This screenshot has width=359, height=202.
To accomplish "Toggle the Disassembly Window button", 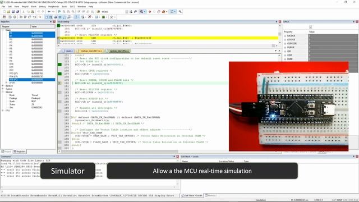I will [x=50, y=17].
